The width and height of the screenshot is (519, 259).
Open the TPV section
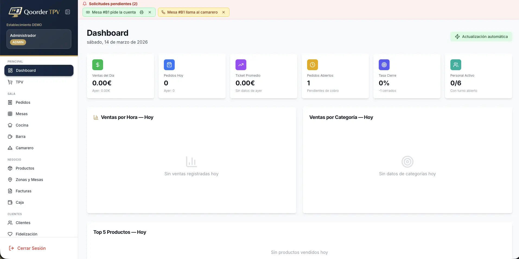tap(20, 82)
